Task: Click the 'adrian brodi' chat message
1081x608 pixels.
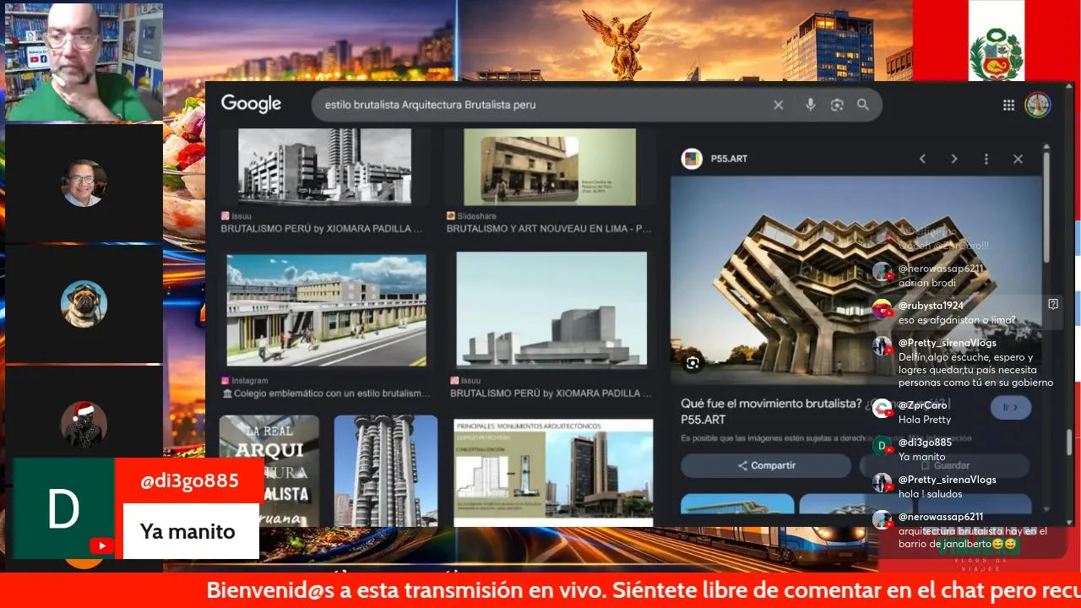Action: tap(929, 275)
